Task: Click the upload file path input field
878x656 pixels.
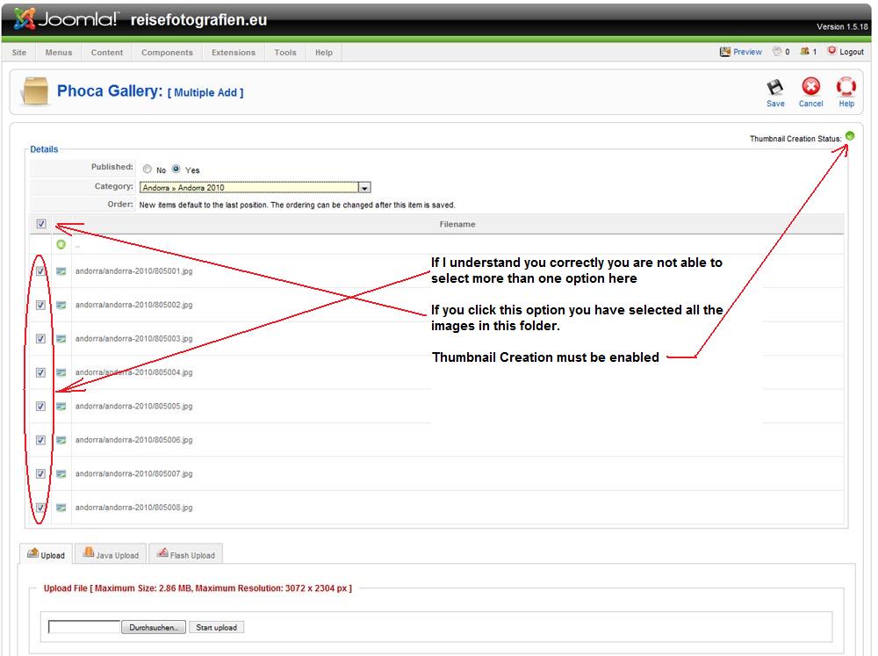Action: tap(84, 627)
